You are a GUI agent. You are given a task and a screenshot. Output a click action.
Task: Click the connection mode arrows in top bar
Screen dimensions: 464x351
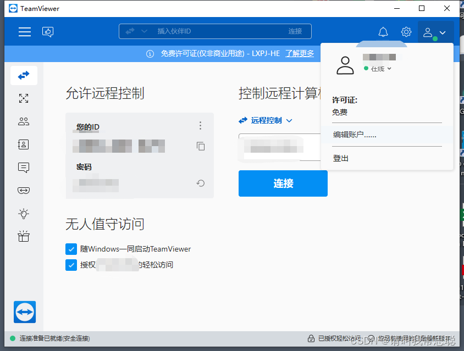point(130,31)
